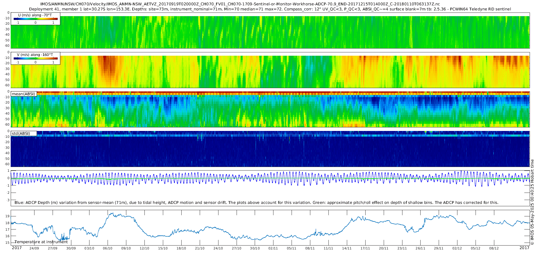This screenshot has height=253, width=535.
Task: Click the 14/11 date tick label
Action: [x=347, y=248]
